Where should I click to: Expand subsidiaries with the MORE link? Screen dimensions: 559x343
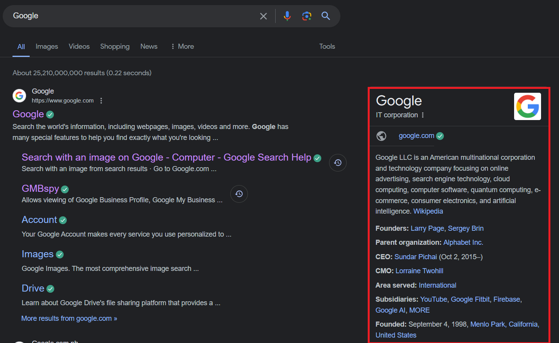[420, 310]
